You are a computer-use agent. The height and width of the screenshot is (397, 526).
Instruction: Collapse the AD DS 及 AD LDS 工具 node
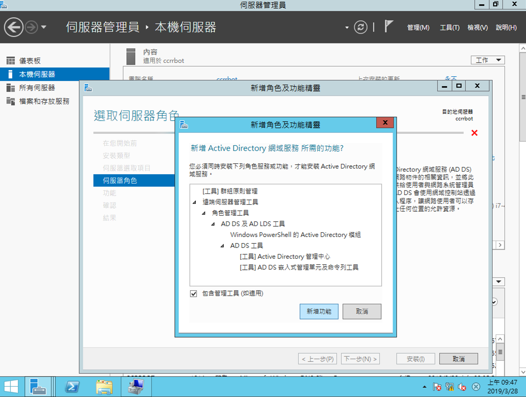[x=213, y=224]
